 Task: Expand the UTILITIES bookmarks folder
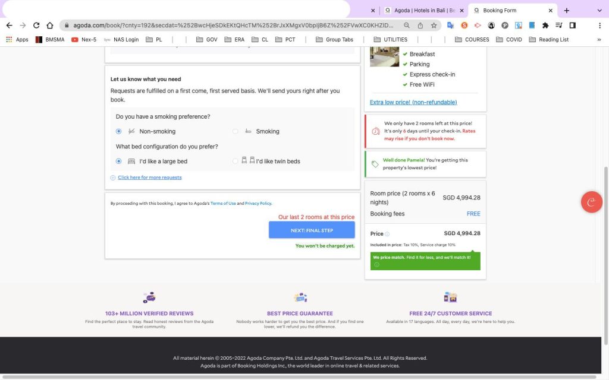click(x=390, y=40)
